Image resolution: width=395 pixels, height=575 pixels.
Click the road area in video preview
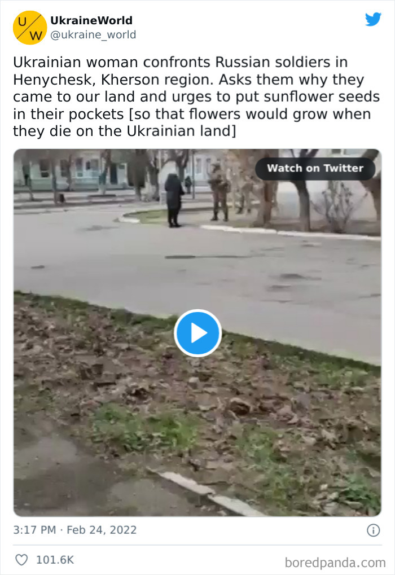[x=197, y=264]
